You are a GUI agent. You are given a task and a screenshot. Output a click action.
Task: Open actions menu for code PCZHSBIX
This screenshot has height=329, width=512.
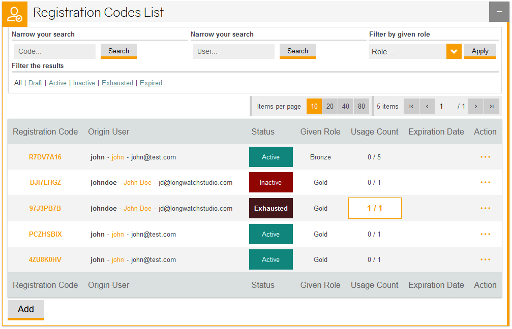tap(485, 234)
